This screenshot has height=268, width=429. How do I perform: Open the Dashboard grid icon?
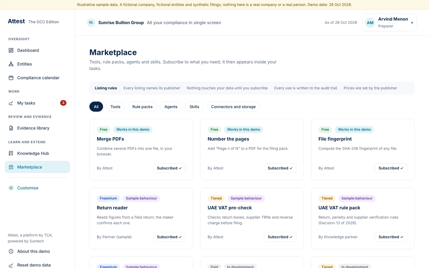11,50
